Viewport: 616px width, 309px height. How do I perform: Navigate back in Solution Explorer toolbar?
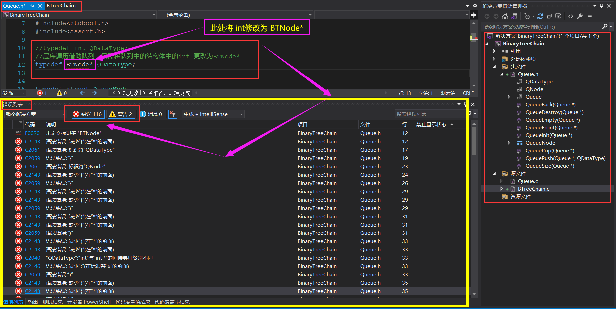coord(487,16)
